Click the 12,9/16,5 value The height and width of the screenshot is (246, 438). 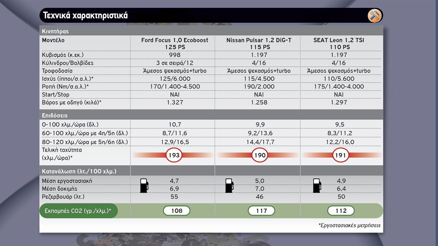coord(175,142)
